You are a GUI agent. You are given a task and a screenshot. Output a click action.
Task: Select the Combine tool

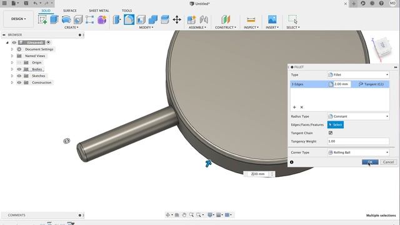tap(152, 19)
